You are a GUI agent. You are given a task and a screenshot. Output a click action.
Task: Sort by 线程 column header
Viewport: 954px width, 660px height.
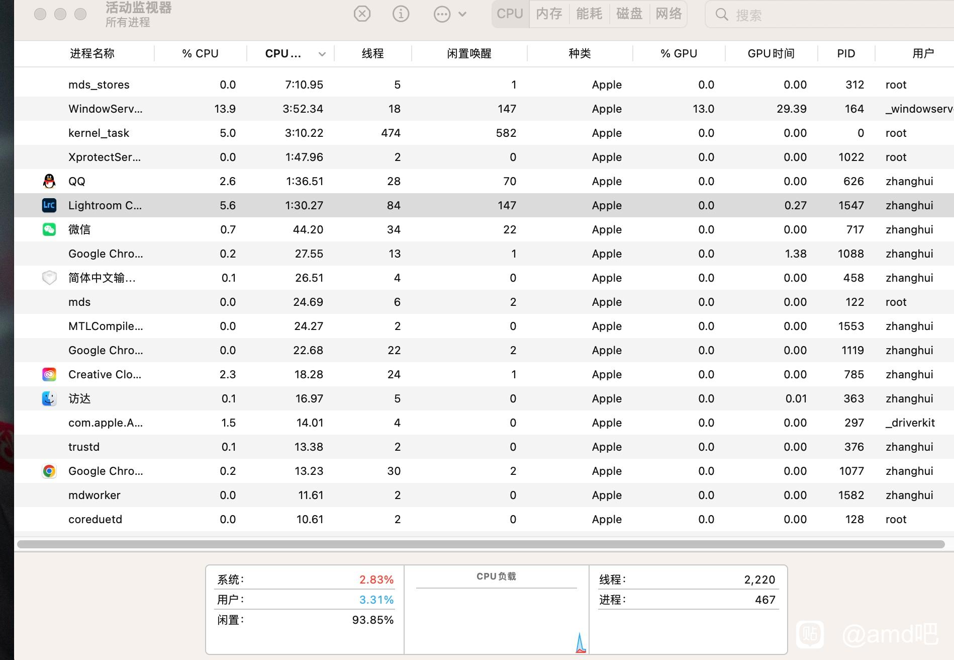pos(372,53)
